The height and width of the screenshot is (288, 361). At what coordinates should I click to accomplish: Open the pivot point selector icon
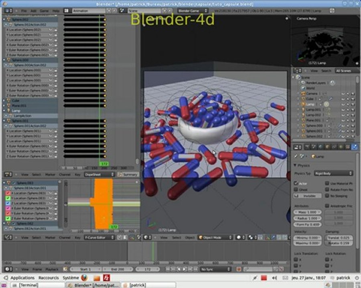point(251,237)
